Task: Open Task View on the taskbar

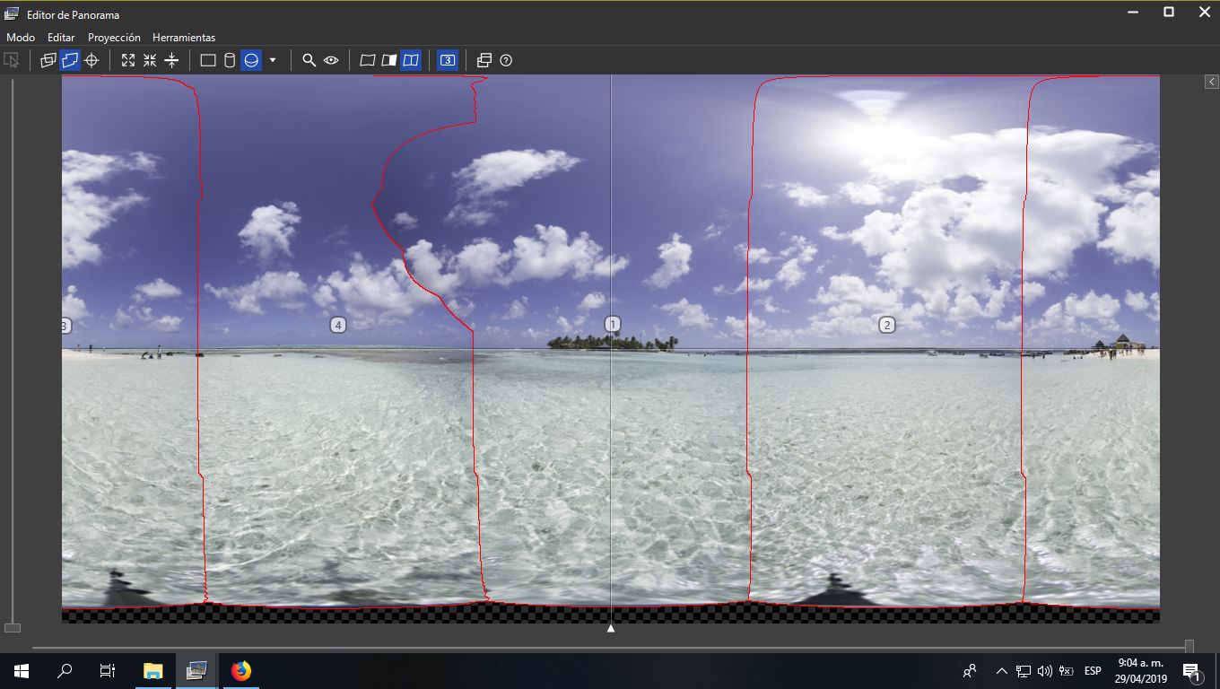Action: (108, 671)
